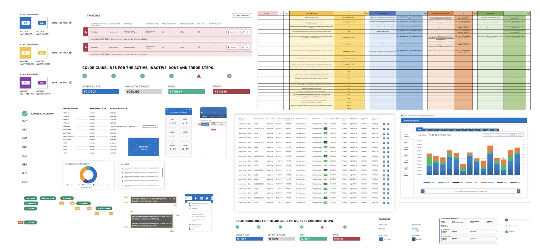Click the gray #D3D3D3 Not Active Phase bar, upper guideline
The height and width of the screenshot is (249, 540).
pos(144,92)
